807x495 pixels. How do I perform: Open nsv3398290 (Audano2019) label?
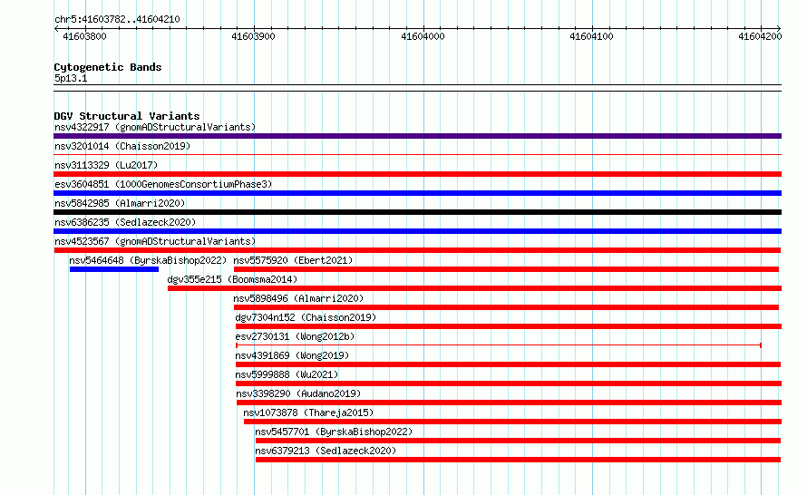(x=298, y=393)
